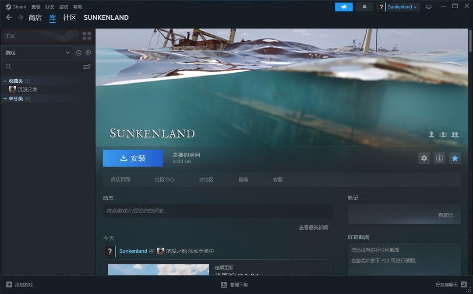Toggle the blue favorite star for Sunkenland
The image size is (473, 294).
pyautogui.click(x=455, y=158)
